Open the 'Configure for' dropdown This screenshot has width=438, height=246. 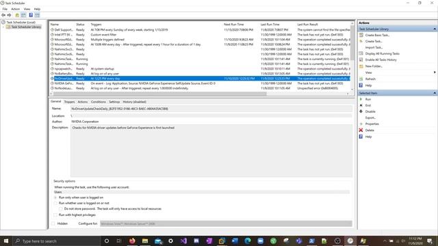226,223
